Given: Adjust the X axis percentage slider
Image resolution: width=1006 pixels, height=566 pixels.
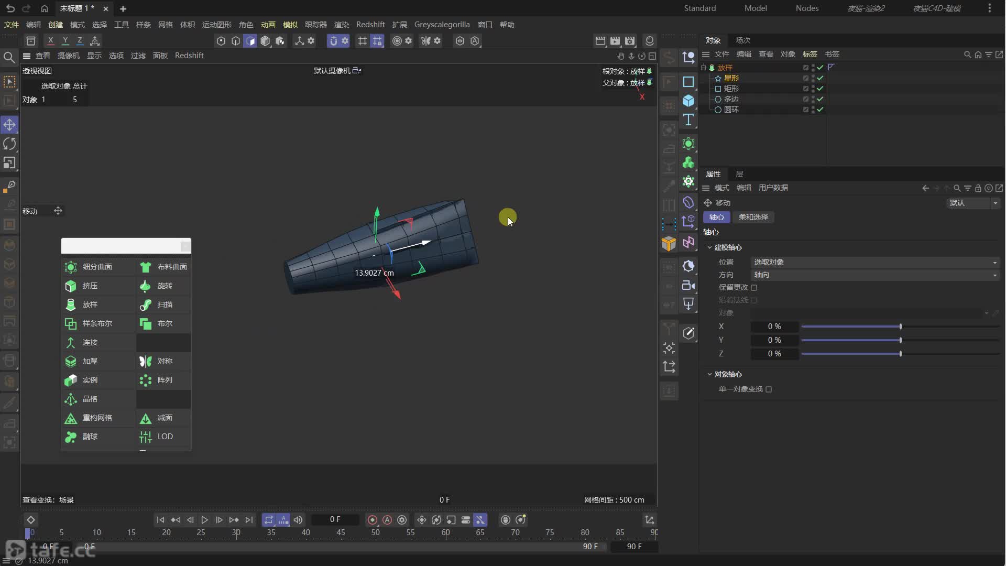Looking at the screenshot, I should tap(900, 326).
